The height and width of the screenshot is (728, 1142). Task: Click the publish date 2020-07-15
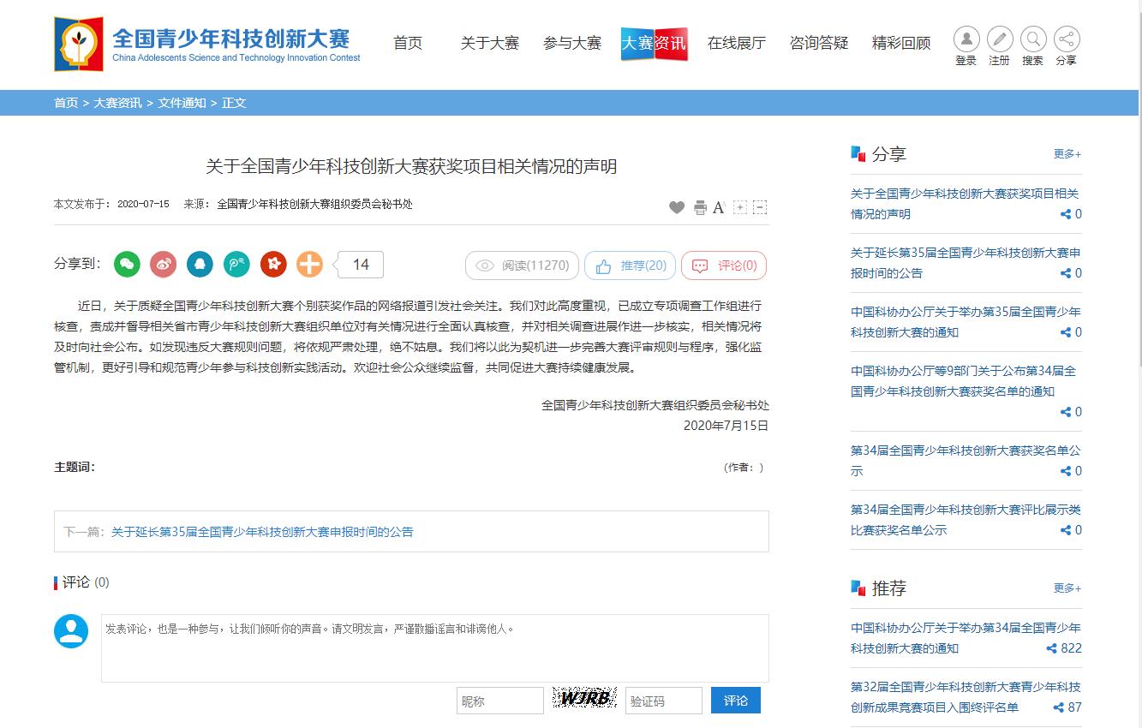coord(143,205)
